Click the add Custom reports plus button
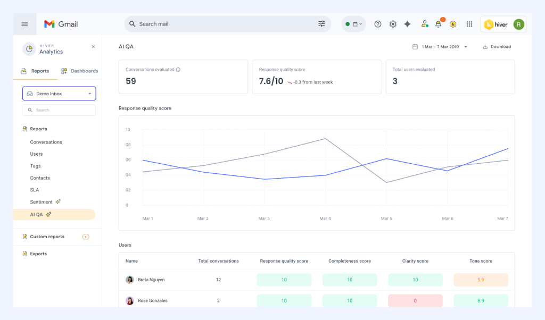Screen dimensions: 545x320 (x=86, y=237)
